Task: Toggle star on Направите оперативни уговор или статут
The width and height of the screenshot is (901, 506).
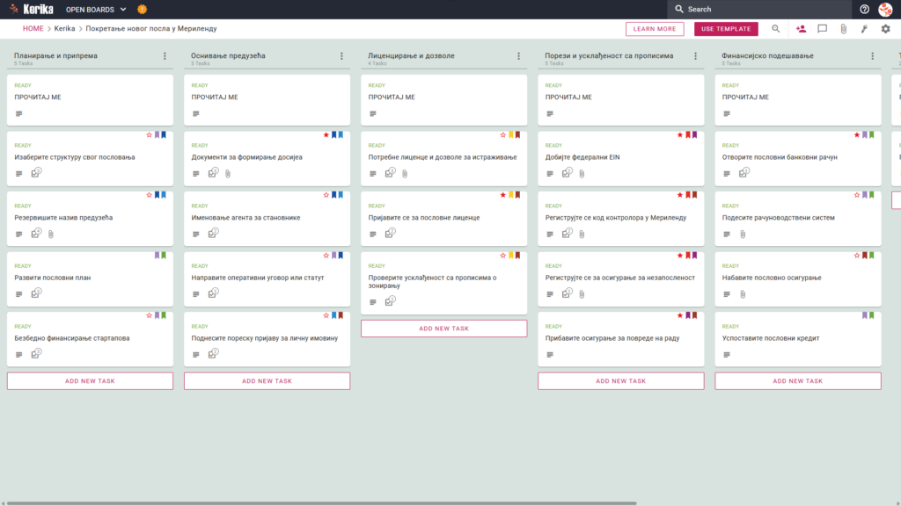Action: (x=326, y=256)
